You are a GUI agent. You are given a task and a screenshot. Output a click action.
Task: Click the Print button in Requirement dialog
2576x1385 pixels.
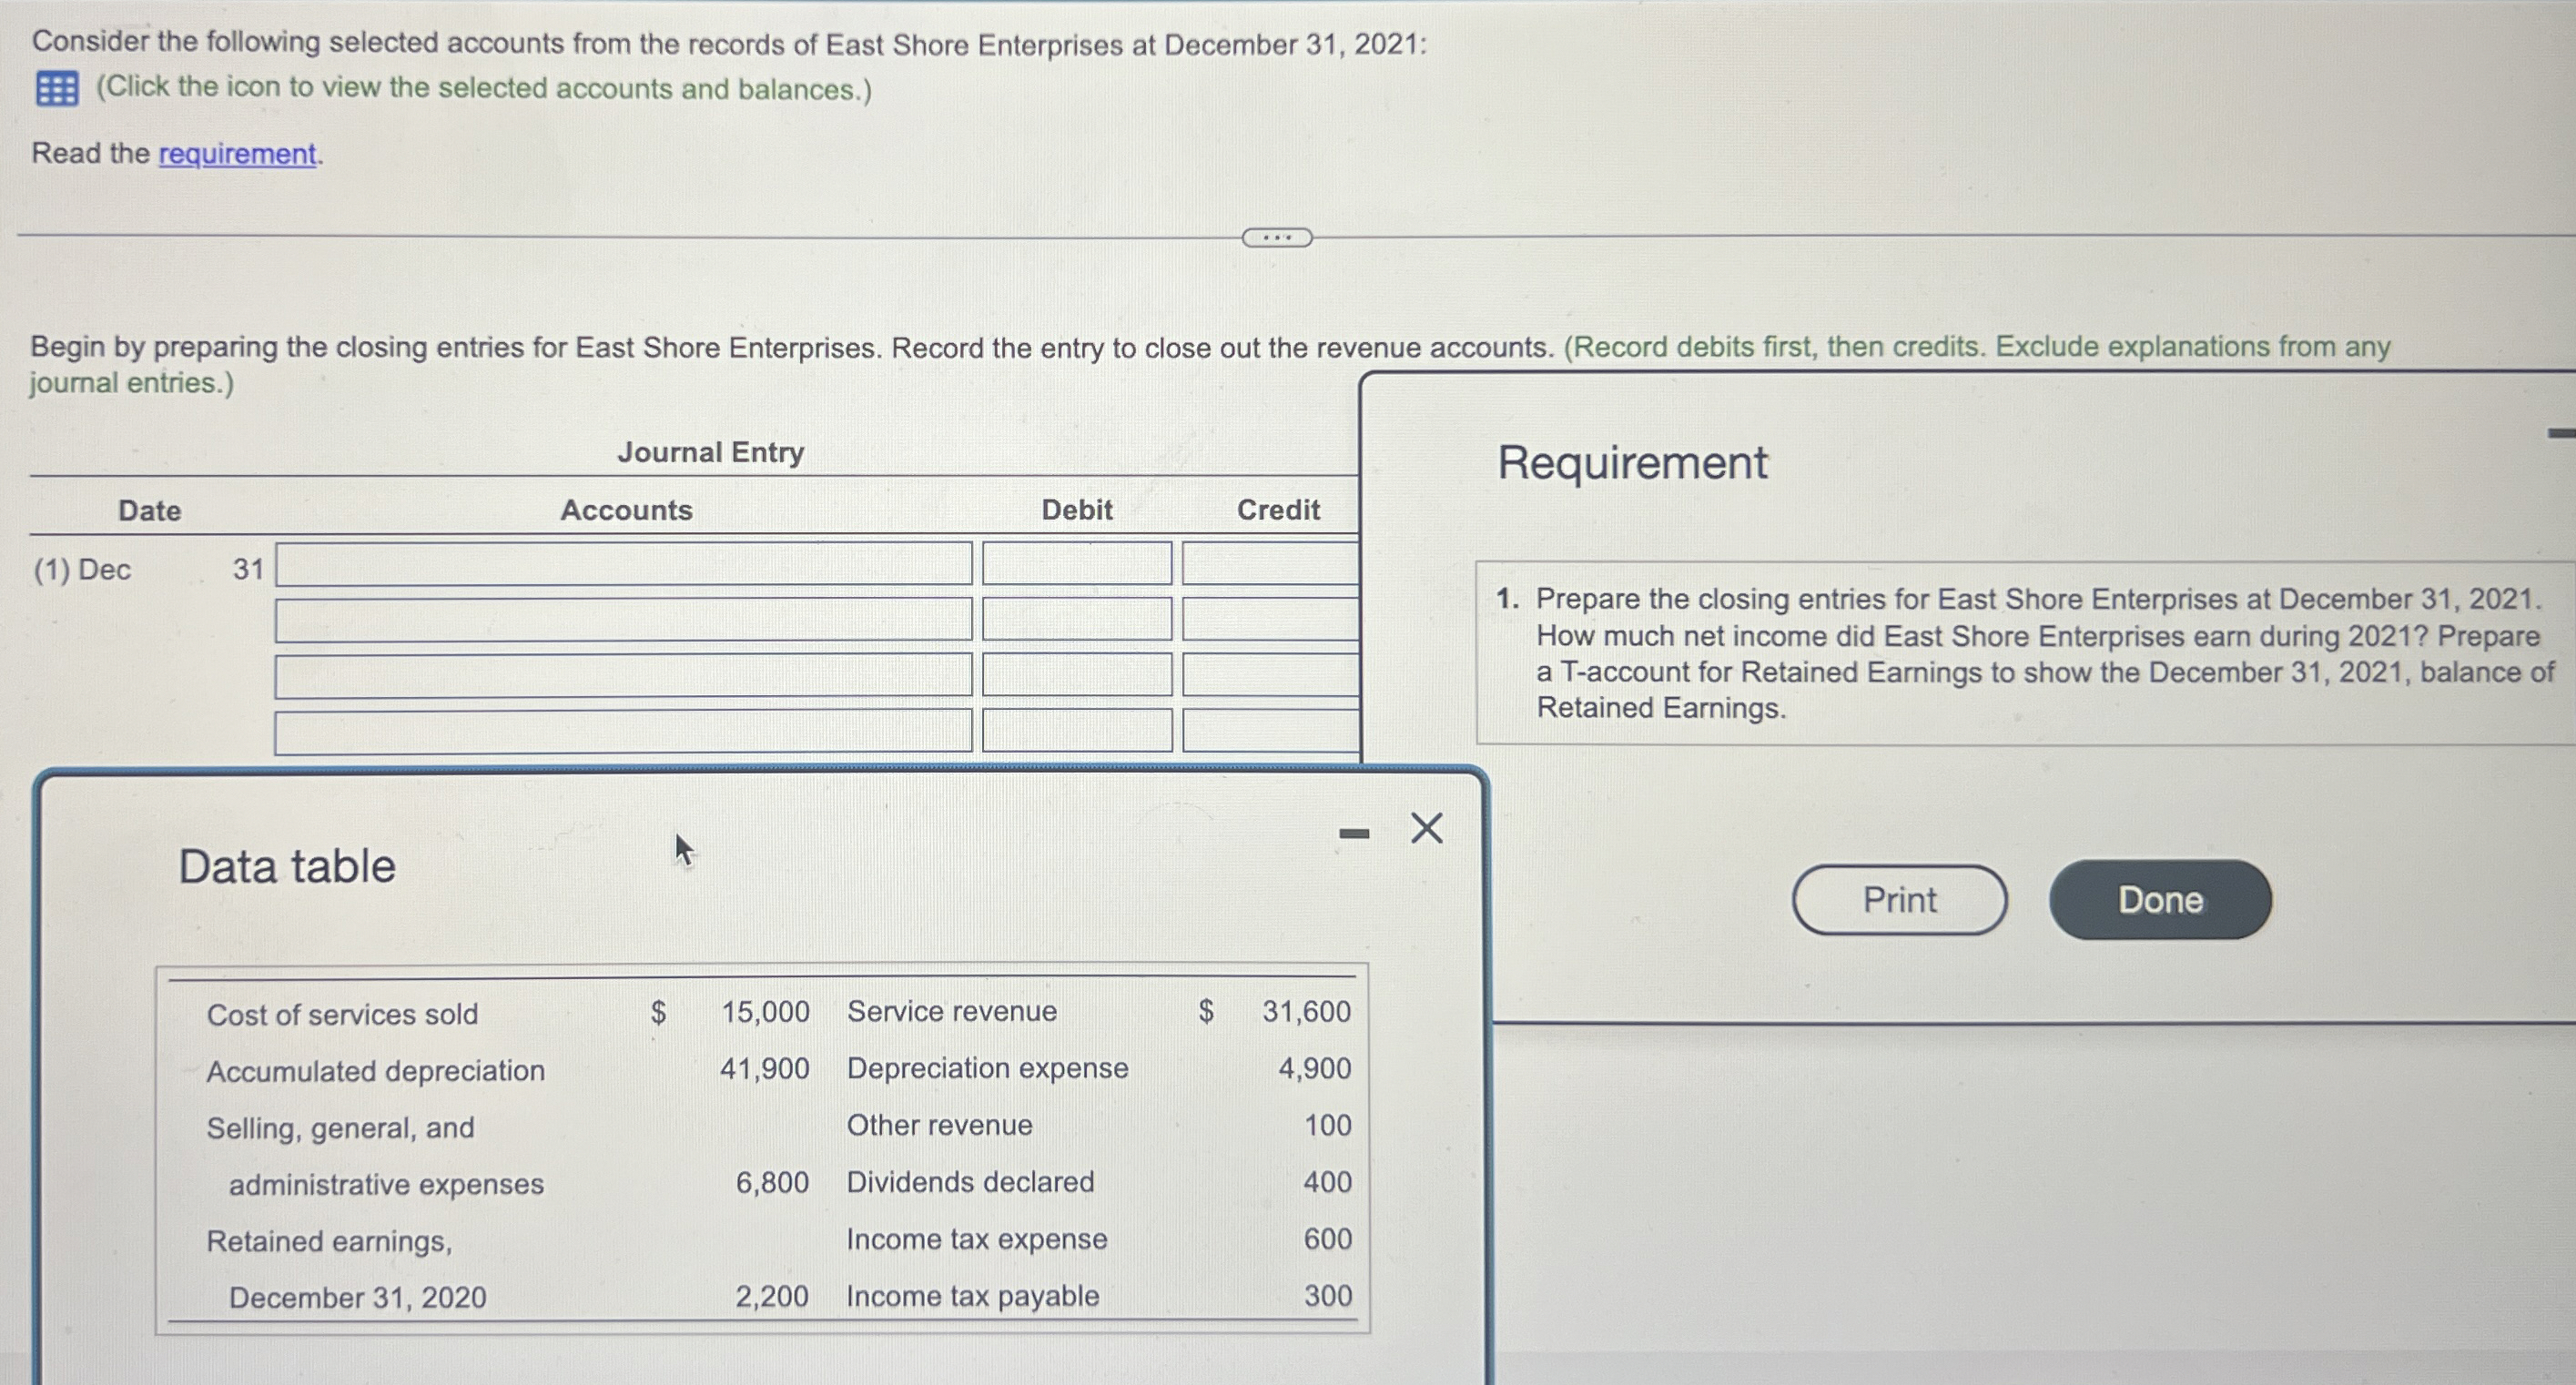pos(1899,900)
